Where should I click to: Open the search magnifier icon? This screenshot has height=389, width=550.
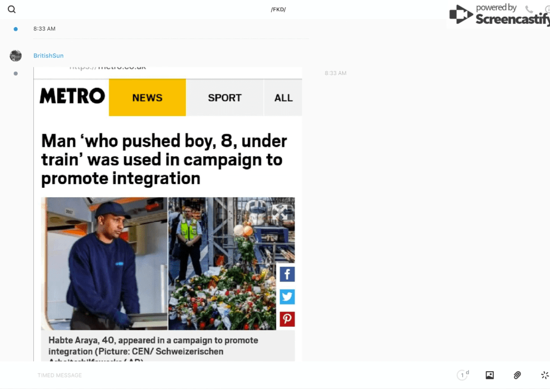point(12,9)
